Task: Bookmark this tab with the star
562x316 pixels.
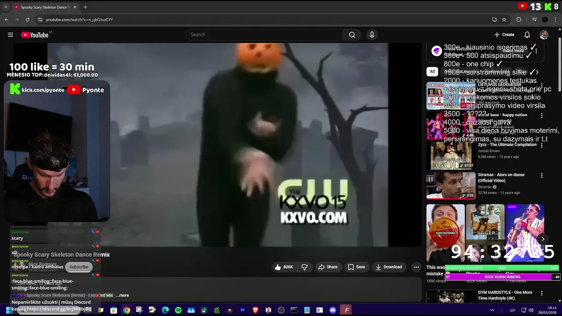Action: point(504,19)
